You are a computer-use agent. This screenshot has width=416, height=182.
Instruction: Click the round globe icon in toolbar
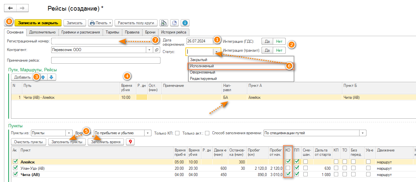tap(174, 23)
